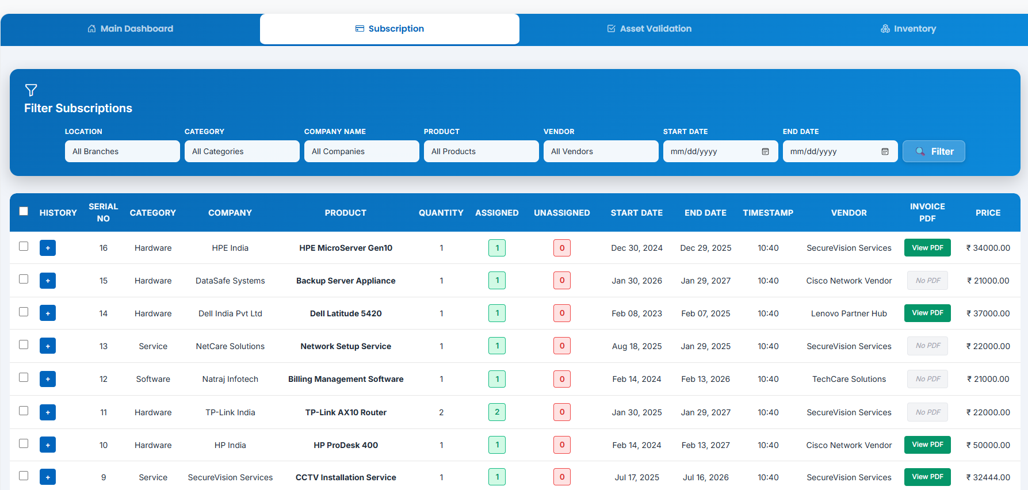Click the Start Date input field
Image resolution: width=1028 pixels, height=490 pixels.
point(721,151)
